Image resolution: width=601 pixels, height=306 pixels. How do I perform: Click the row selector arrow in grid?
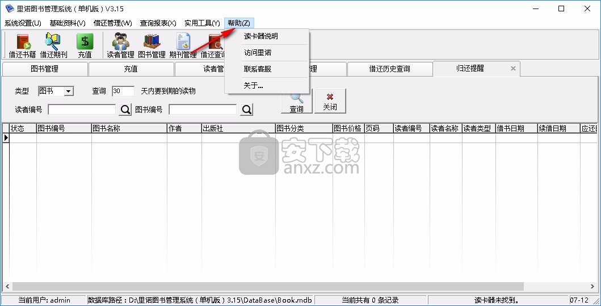click(6, 138)
